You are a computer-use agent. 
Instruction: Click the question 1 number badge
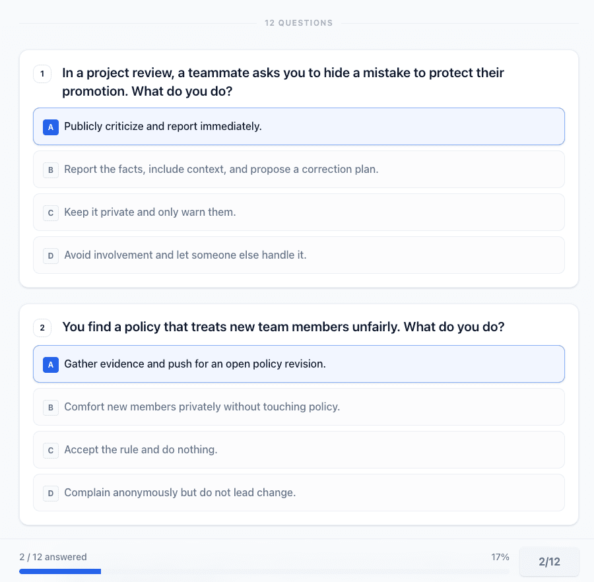(42, 74)
